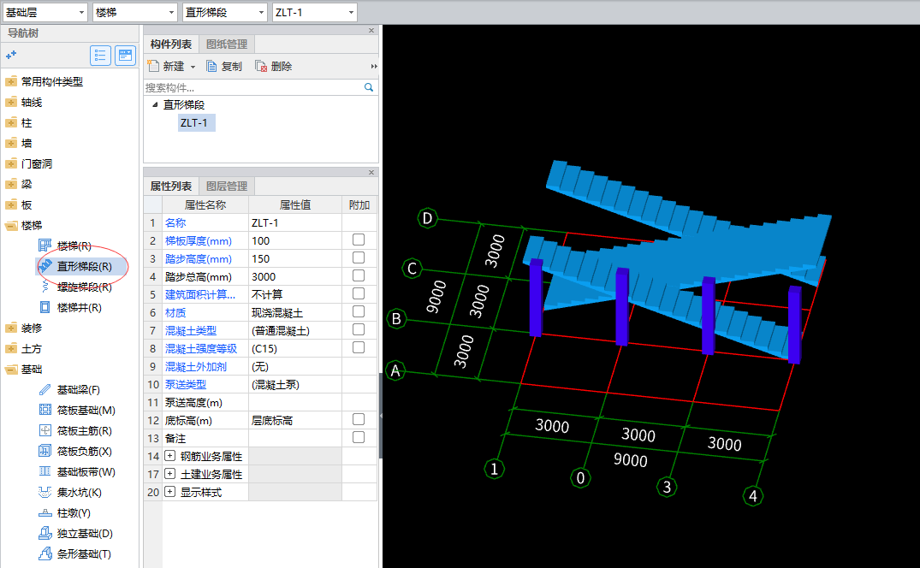Check the 混凝土类型 附加 checkbox
The image size is (920, 568).
pos(359,329)
